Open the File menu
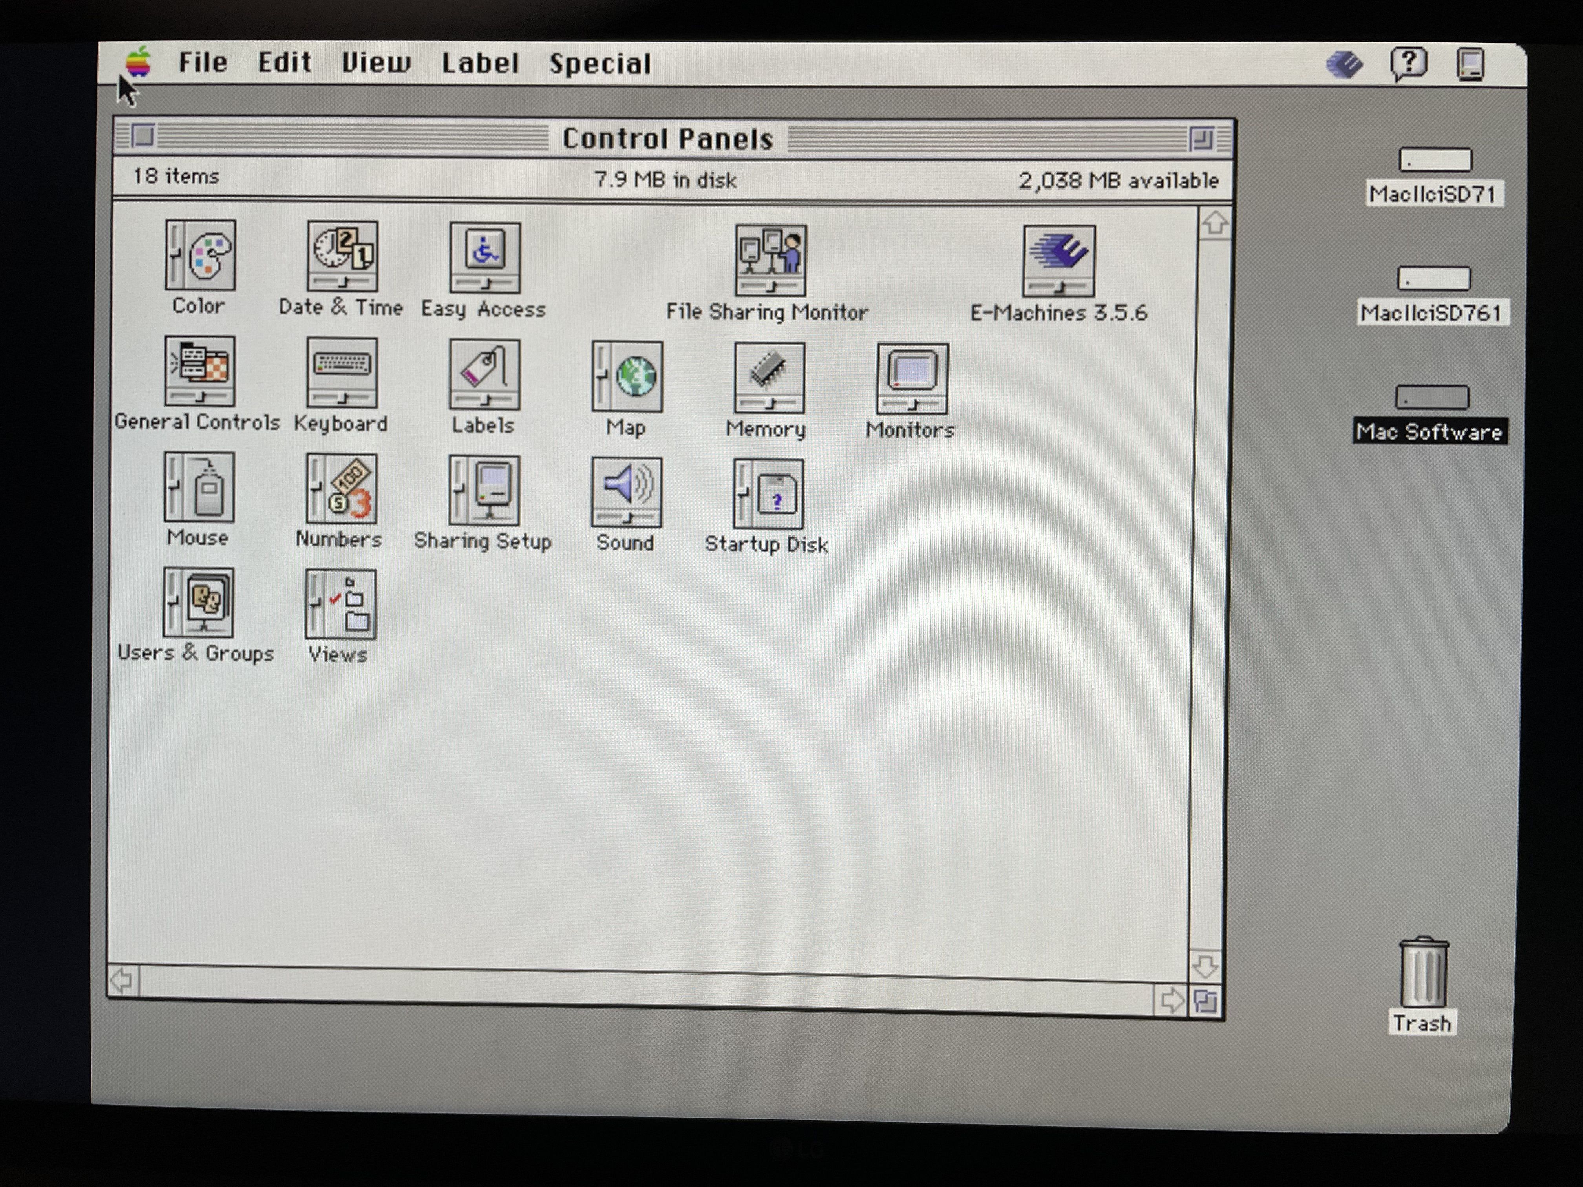Screen dimensions: 1583x1187 [203, 62]
